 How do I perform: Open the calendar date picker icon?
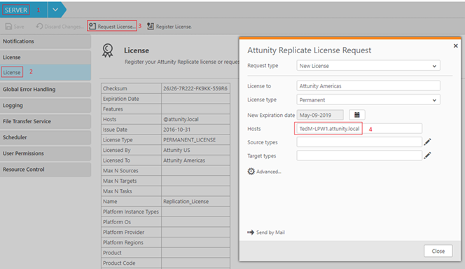[357, 115]
